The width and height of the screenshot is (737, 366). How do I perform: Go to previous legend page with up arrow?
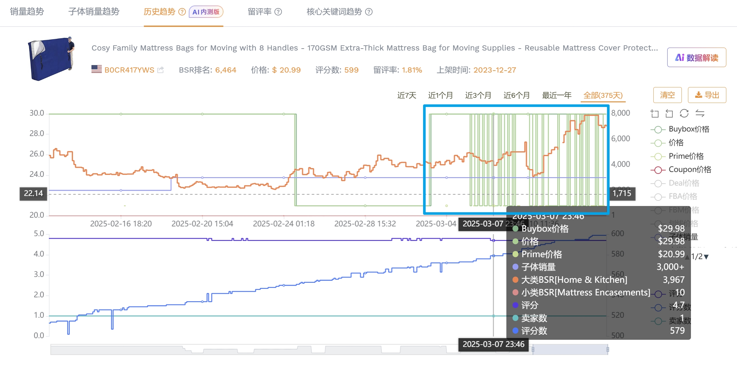[x=687, y=257]
